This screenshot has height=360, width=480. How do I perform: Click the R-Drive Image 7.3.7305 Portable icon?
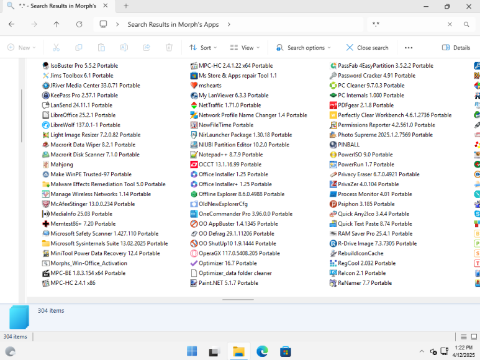click(333, 243)
